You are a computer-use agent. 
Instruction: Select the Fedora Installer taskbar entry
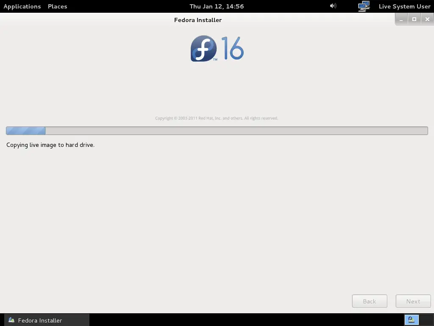point(47,320)
